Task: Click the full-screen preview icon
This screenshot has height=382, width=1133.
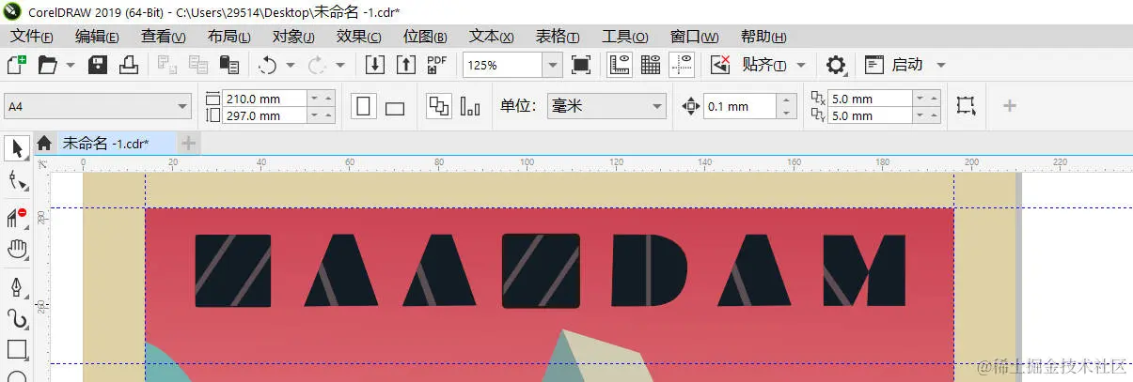Action: pyautogui.click(x=581, y=65)
